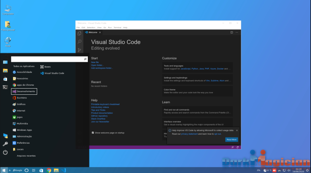Open Introductory videos link
Viewport: 311px width, 173px height.
pyautogui.click(x=100, y=107)
